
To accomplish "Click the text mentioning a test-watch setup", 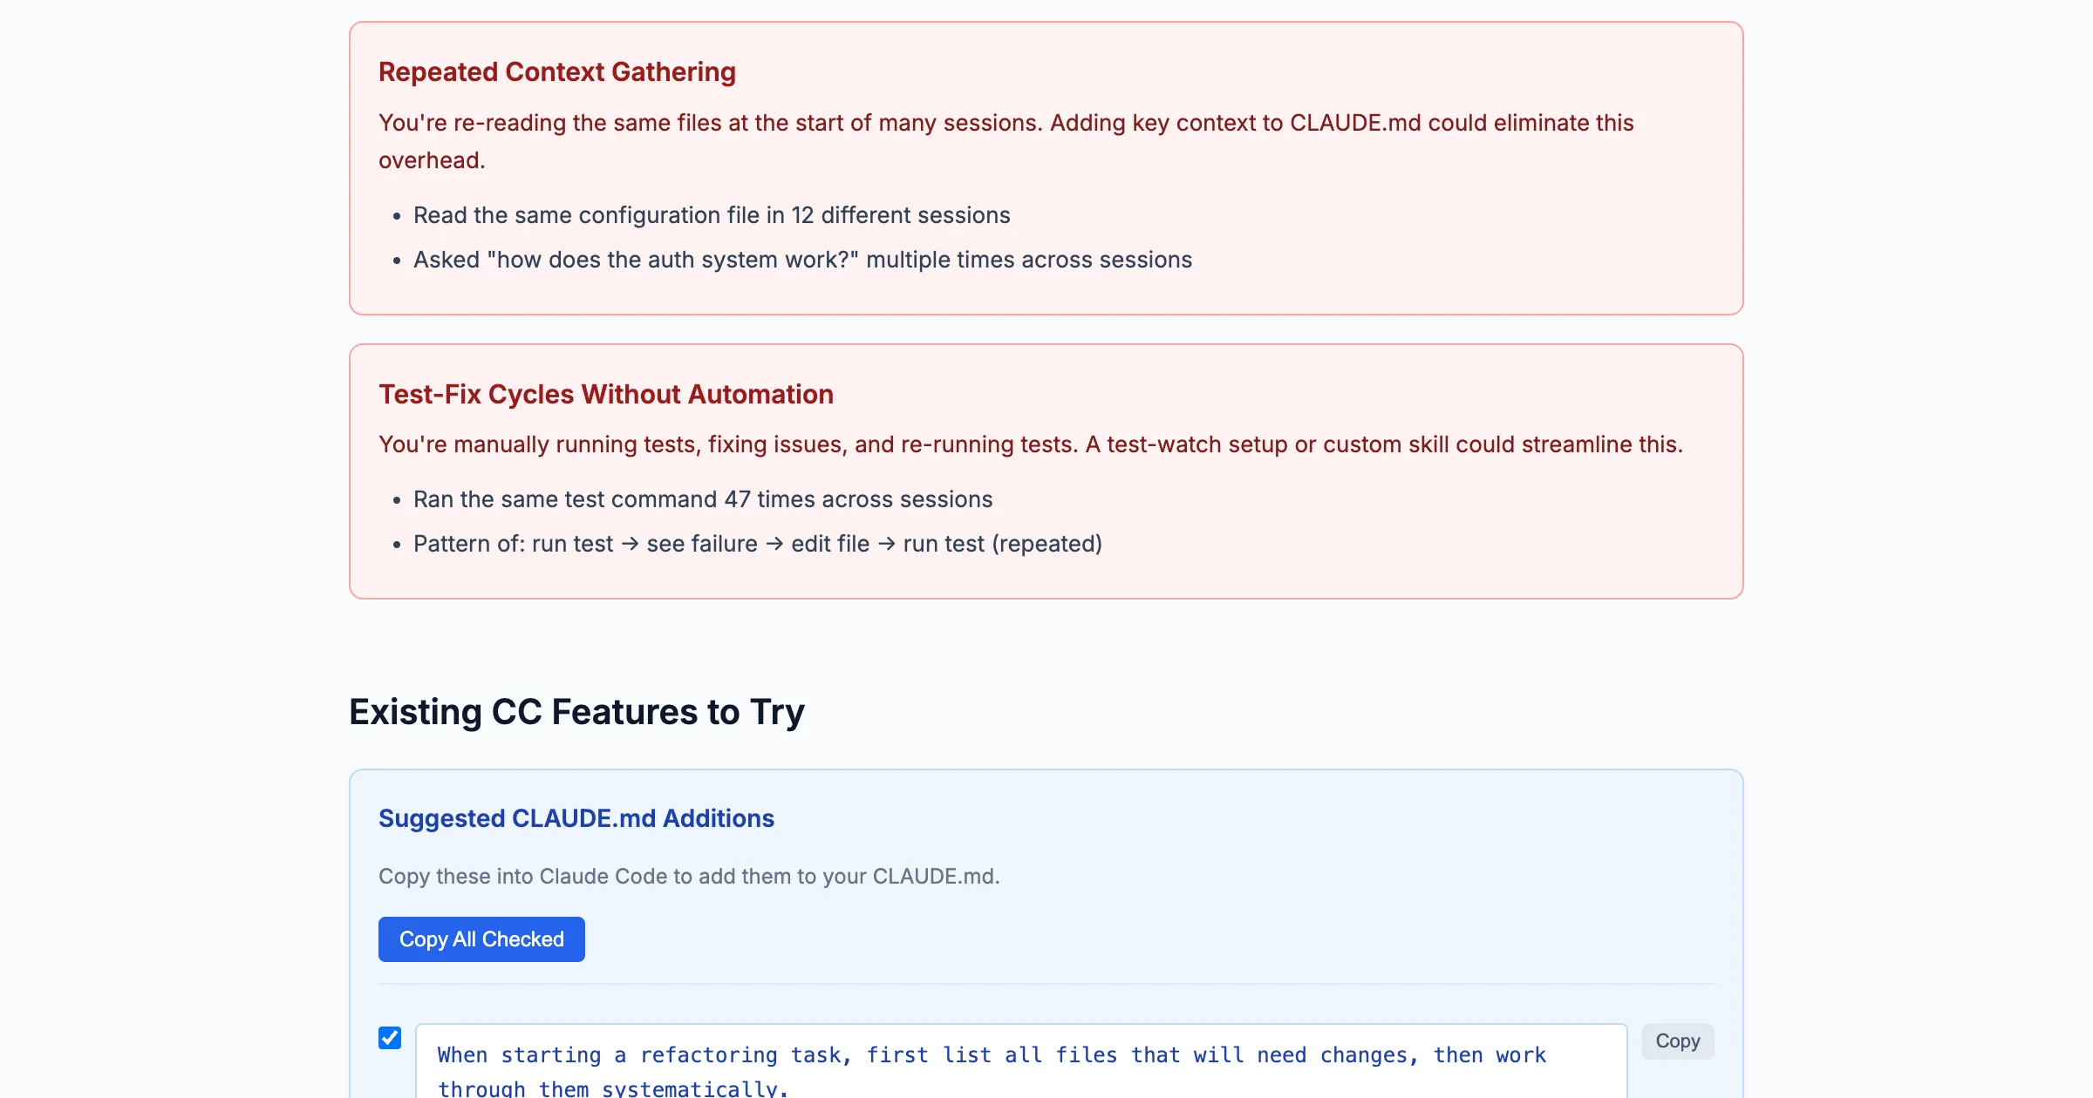I will [x=1031, y=444].
